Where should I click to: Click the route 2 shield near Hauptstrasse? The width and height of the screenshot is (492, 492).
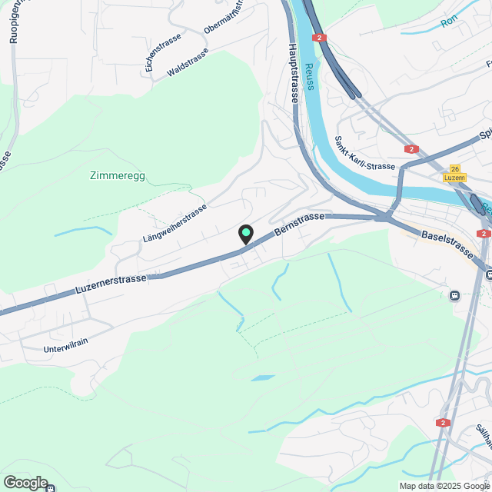pyautogui.click(x=319, y=38)
